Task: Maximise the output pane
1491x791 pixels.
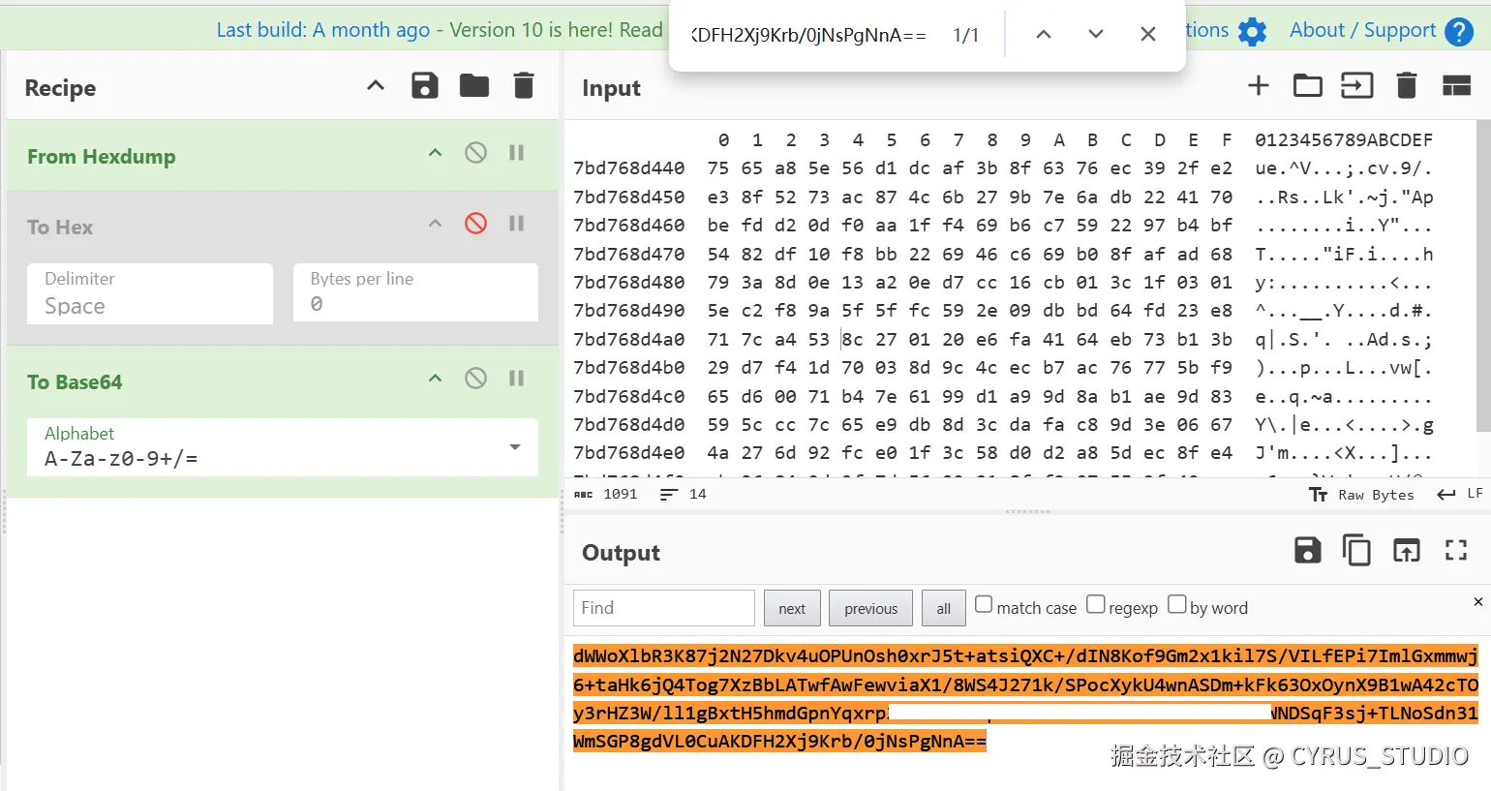Action: coord(1456,551)
